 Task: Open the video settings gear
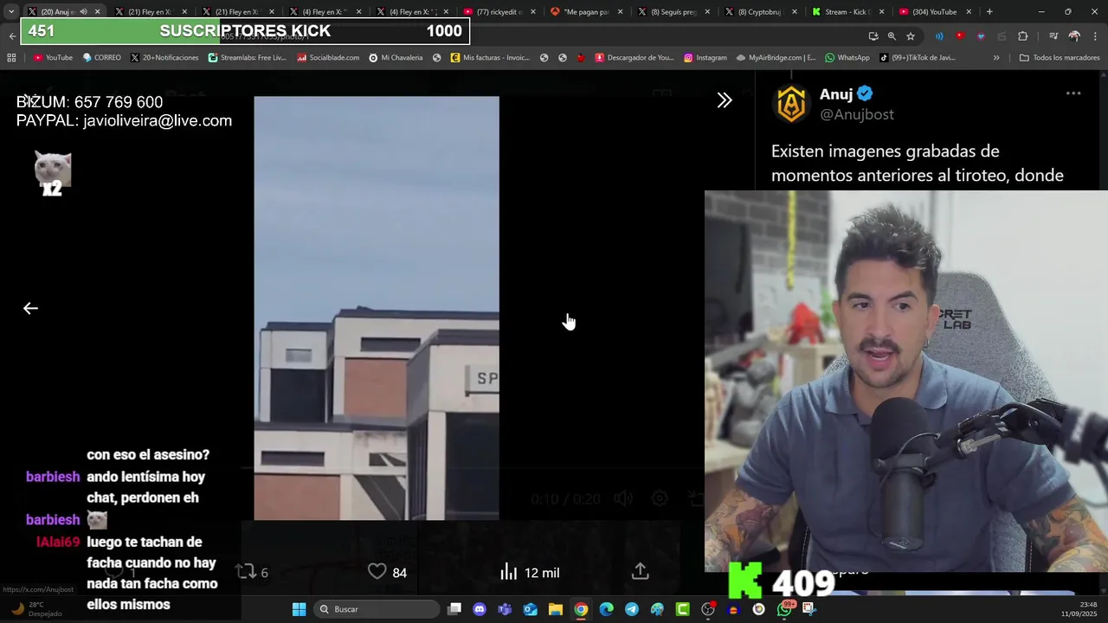tap(660, 498)
